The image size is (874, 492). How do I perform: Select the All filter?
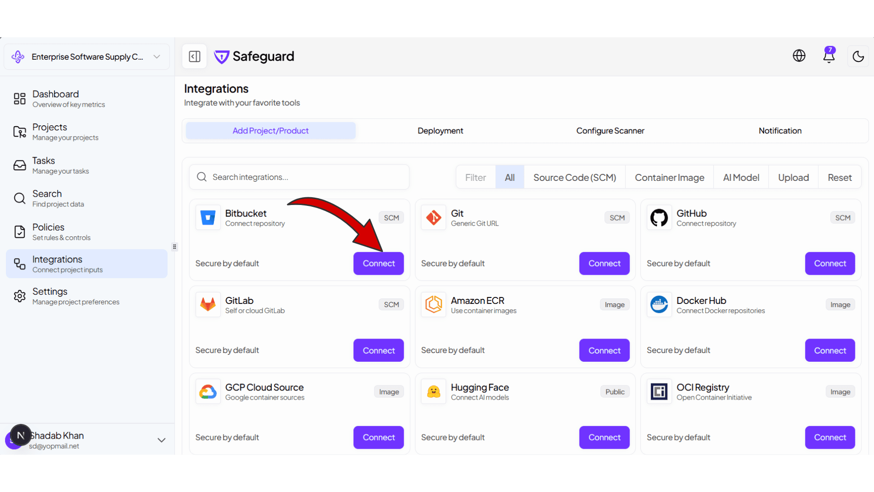pos(509,177)
